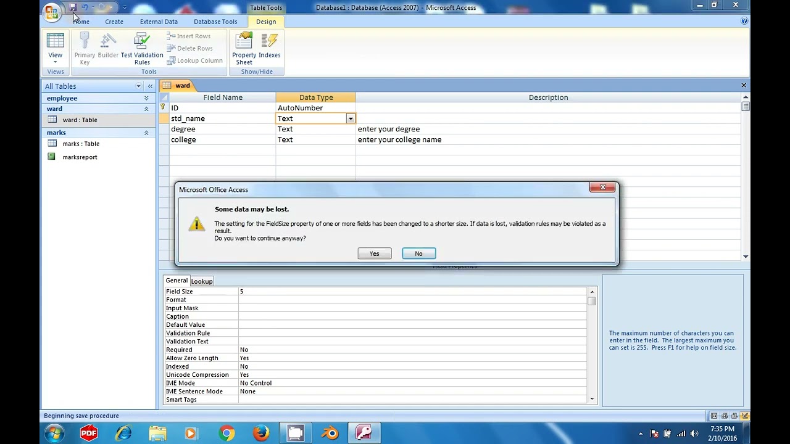Open Firefox from taskbar

pyautogui.click(x=260, y=434)
